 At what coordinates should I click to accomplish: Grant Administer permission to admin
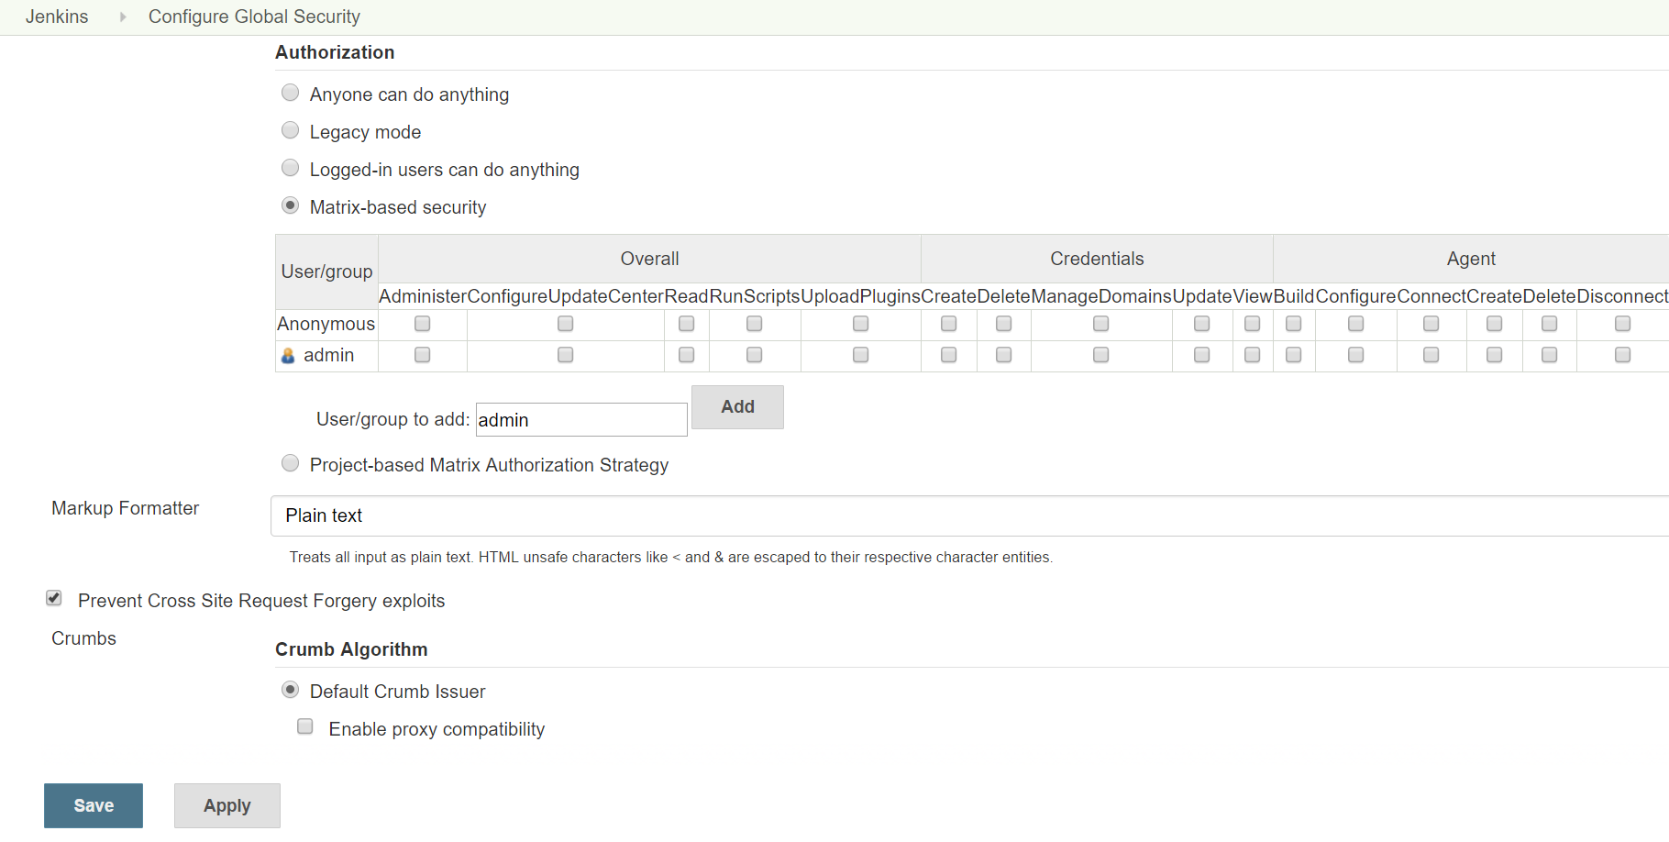coord(423,355)
